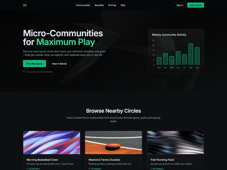Open the Trail-Running Pack card image
The height and width of the screenshot is (170, 227).
(x=175, y=143)
